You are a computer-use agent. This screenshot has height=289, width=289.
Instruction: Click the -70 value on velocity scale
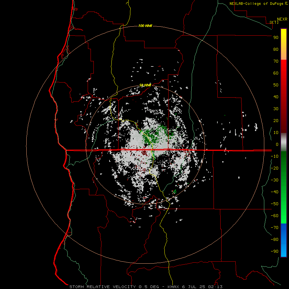coord(275,228)
